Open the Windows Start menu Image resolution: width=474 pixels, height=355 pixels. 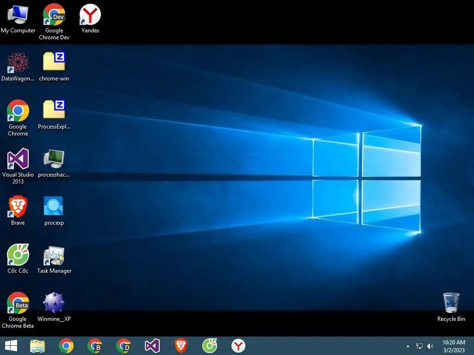[x=11, y=346]
